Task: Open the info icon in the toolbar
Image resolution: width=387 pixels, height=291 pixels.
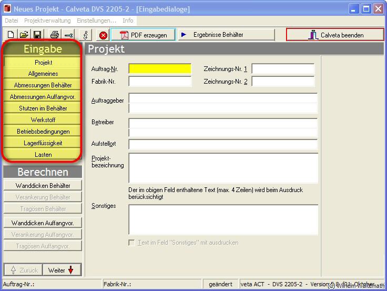Action: point(86,35)
